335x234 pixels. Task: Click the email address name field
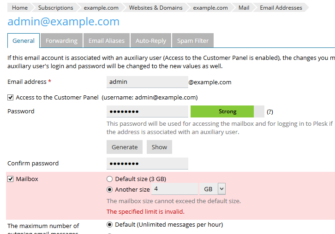click(147, 82)
